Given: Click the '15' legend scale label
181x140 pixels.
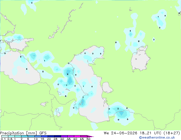Looking at the screenshot, I should (42, 139).
